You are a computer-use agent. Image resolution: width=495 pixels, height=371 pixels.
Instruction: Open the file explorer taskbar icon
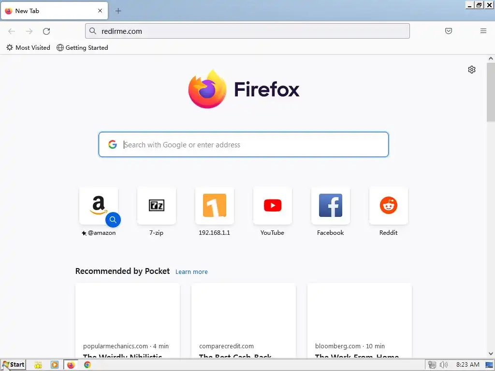38,365
